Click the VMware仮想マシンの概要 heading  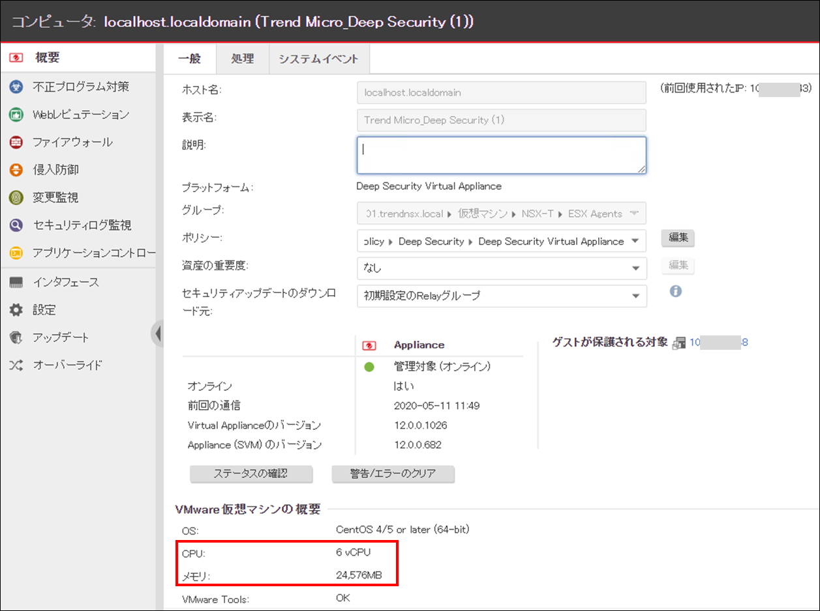[248, 509]
